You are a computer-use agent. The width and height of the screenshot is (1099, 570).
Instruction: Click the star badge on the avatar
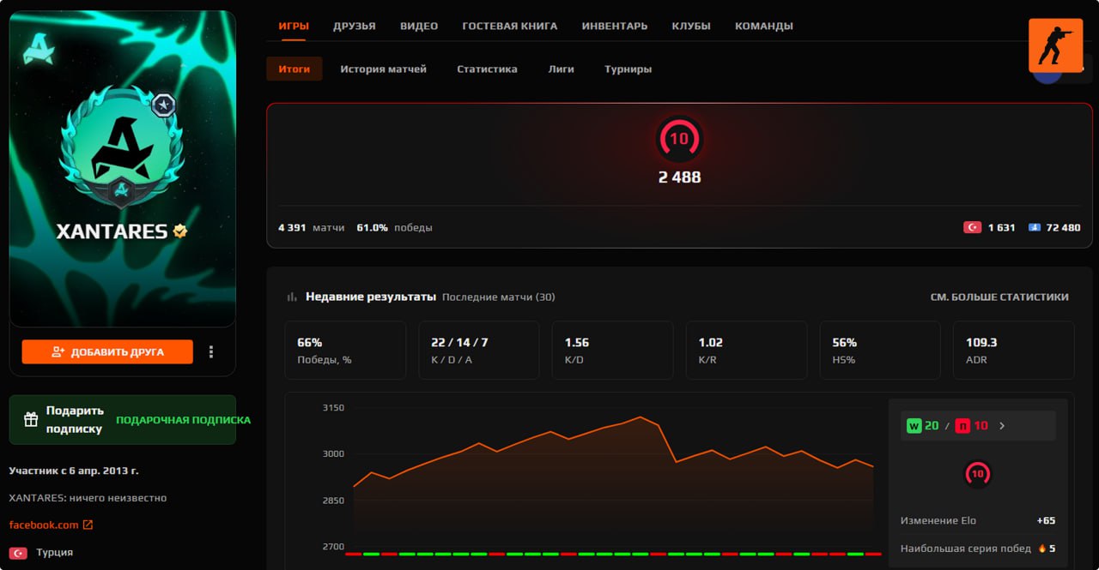click(163, 105)
